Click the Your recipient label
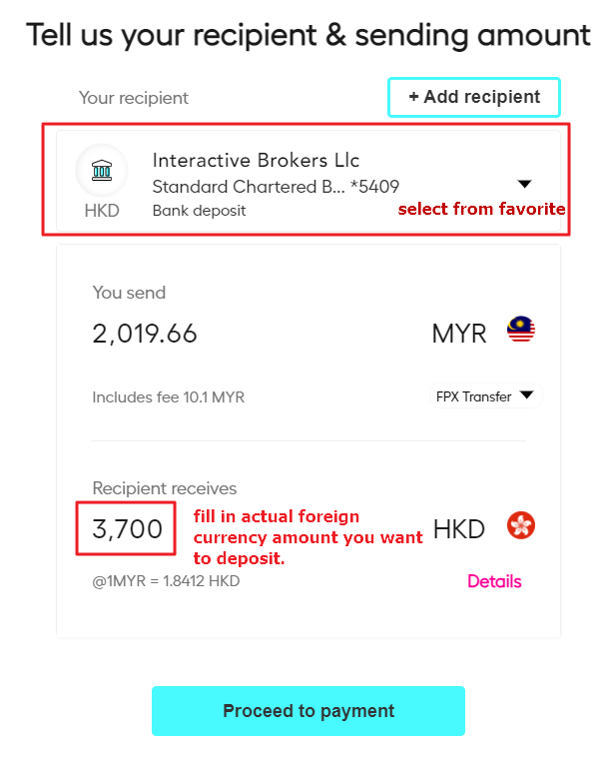The image size is (608, 763). pos(134,98)
